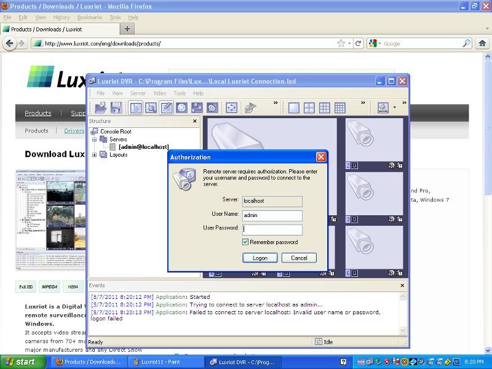
Task: Open the Luxriot View menu
Action: tap(117, 93)
